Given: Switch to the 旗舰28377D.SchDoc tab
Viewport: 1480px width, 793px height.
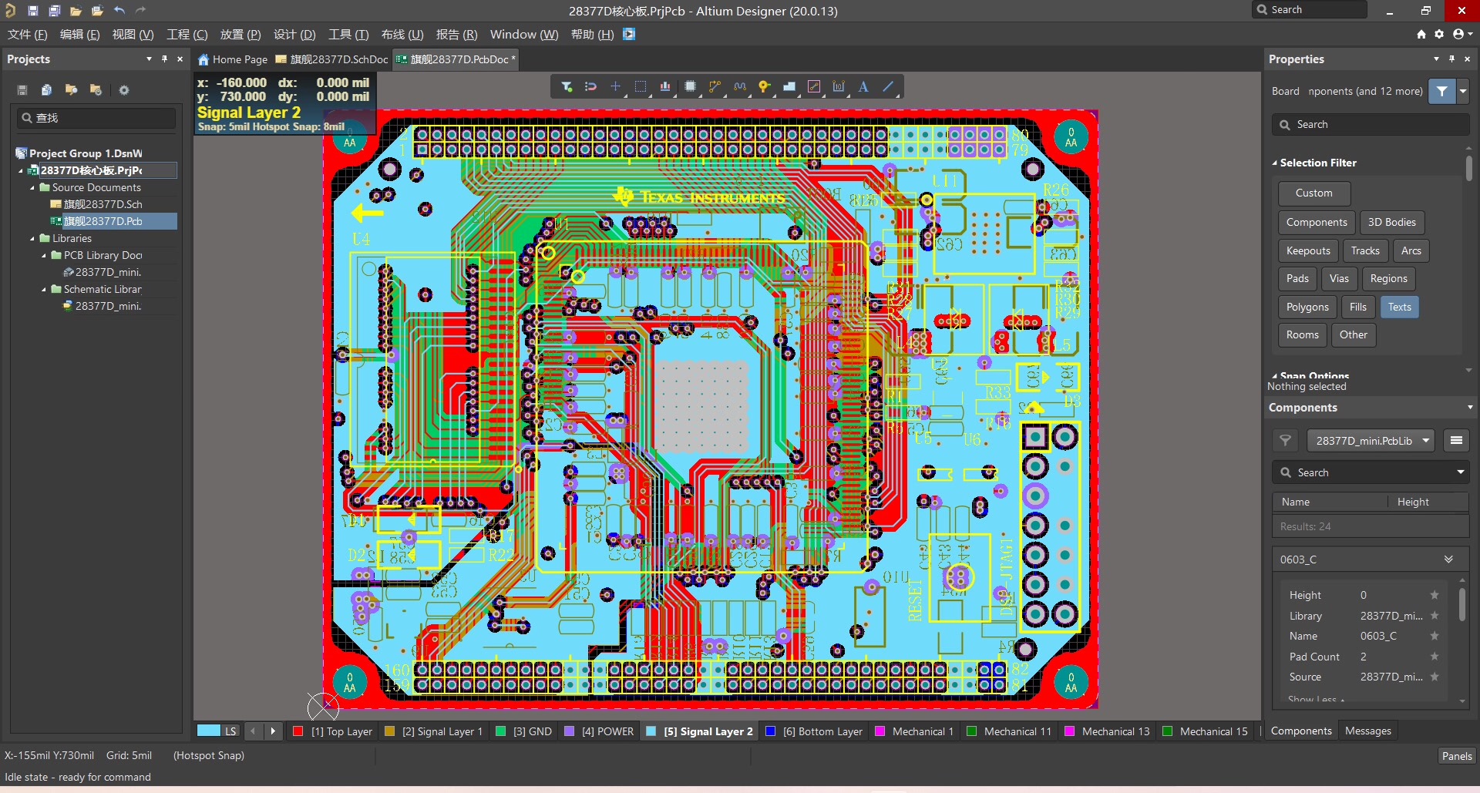Looking at the screenshot, I should (332, 59).
